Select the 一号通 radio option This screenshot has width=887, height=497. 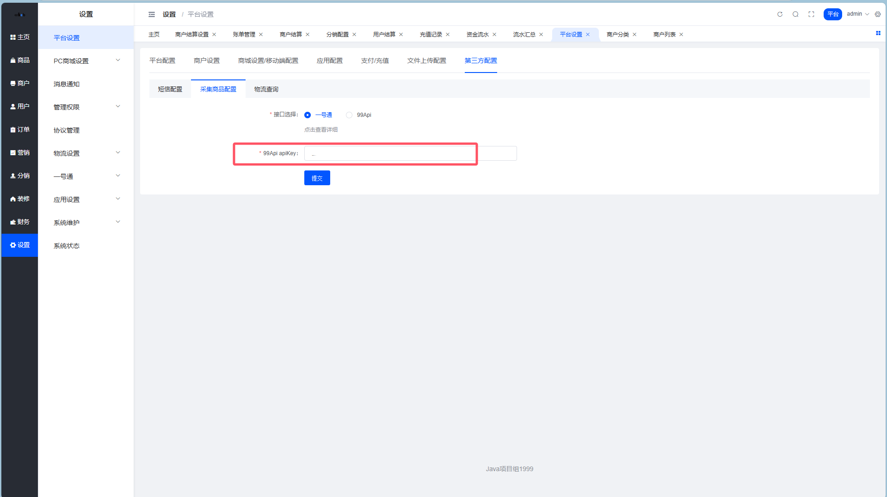coord(308,115)
